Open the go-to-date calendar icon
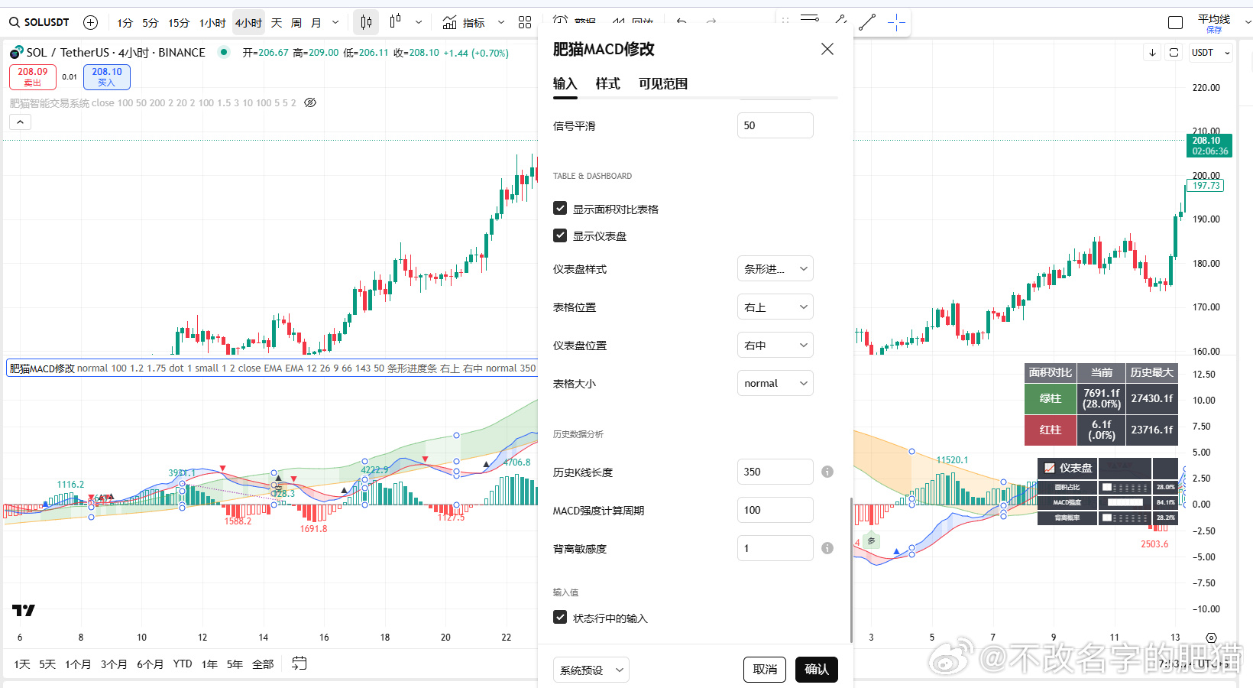 [299, 663]
